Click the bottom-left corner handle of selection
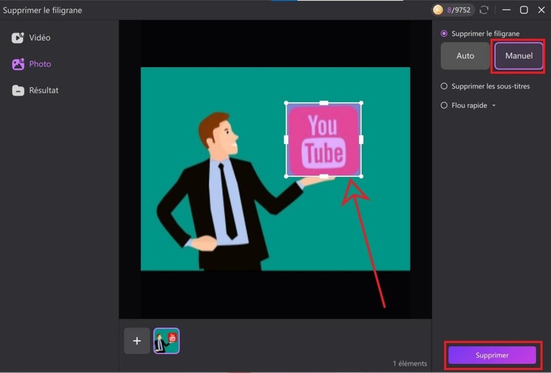551x373 pixels. coord(286,176)
